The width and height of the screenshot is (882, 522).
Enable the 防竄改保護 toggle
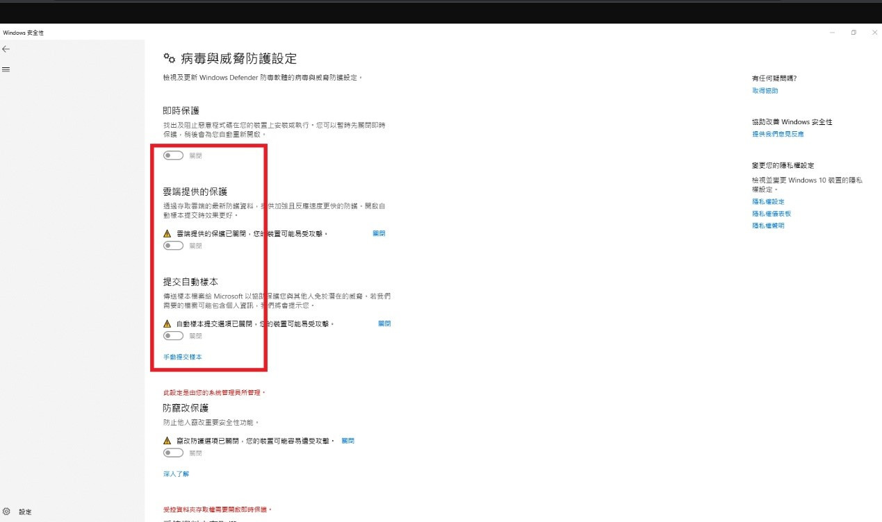[173, 453]
